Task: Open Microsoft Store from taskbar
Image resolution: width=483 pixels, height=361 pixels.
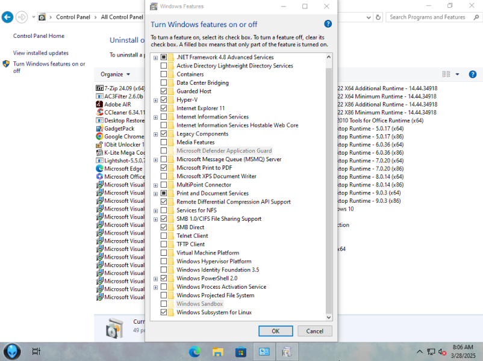Action: click(x=241, y=351)
